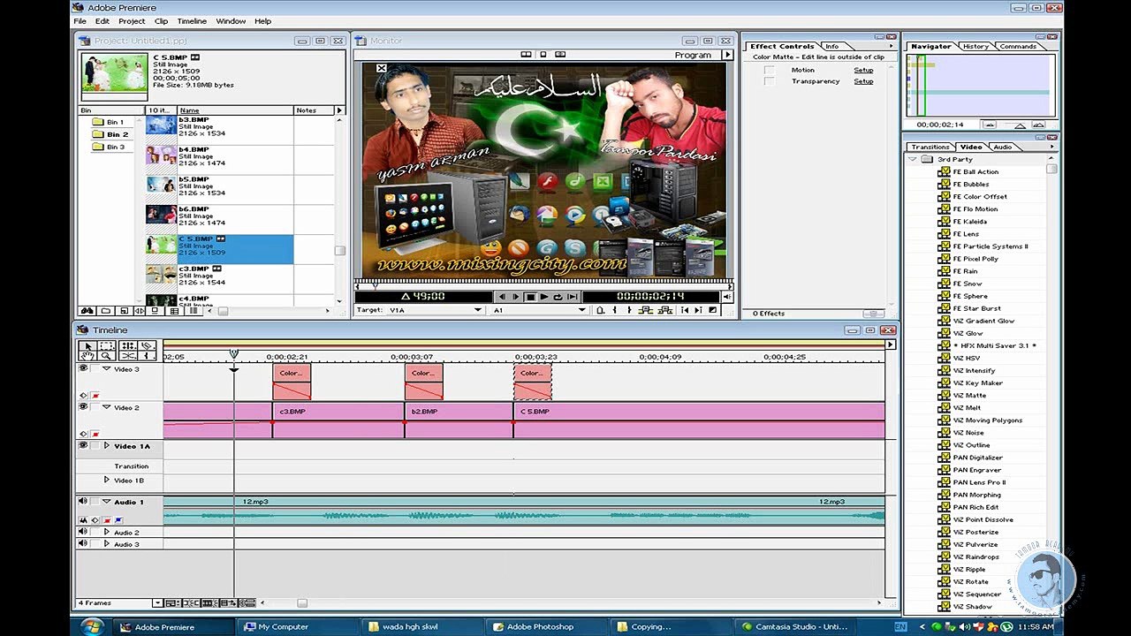Click Play In to Out button
Screen dimensions: 1131x636
coord(573,297)
